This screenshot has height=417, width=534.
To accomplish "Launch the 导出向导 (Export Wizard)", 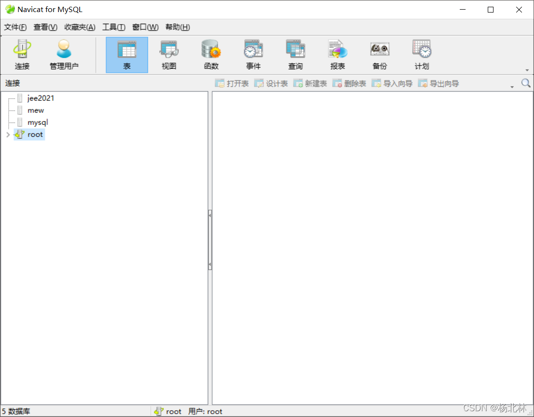I will 439,83.
